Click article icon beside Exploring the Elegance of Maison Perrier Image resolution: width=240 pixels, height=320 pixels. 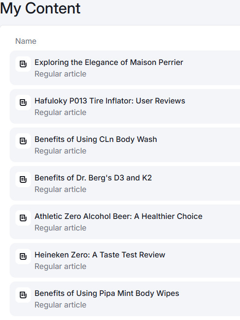pos(23,64)
